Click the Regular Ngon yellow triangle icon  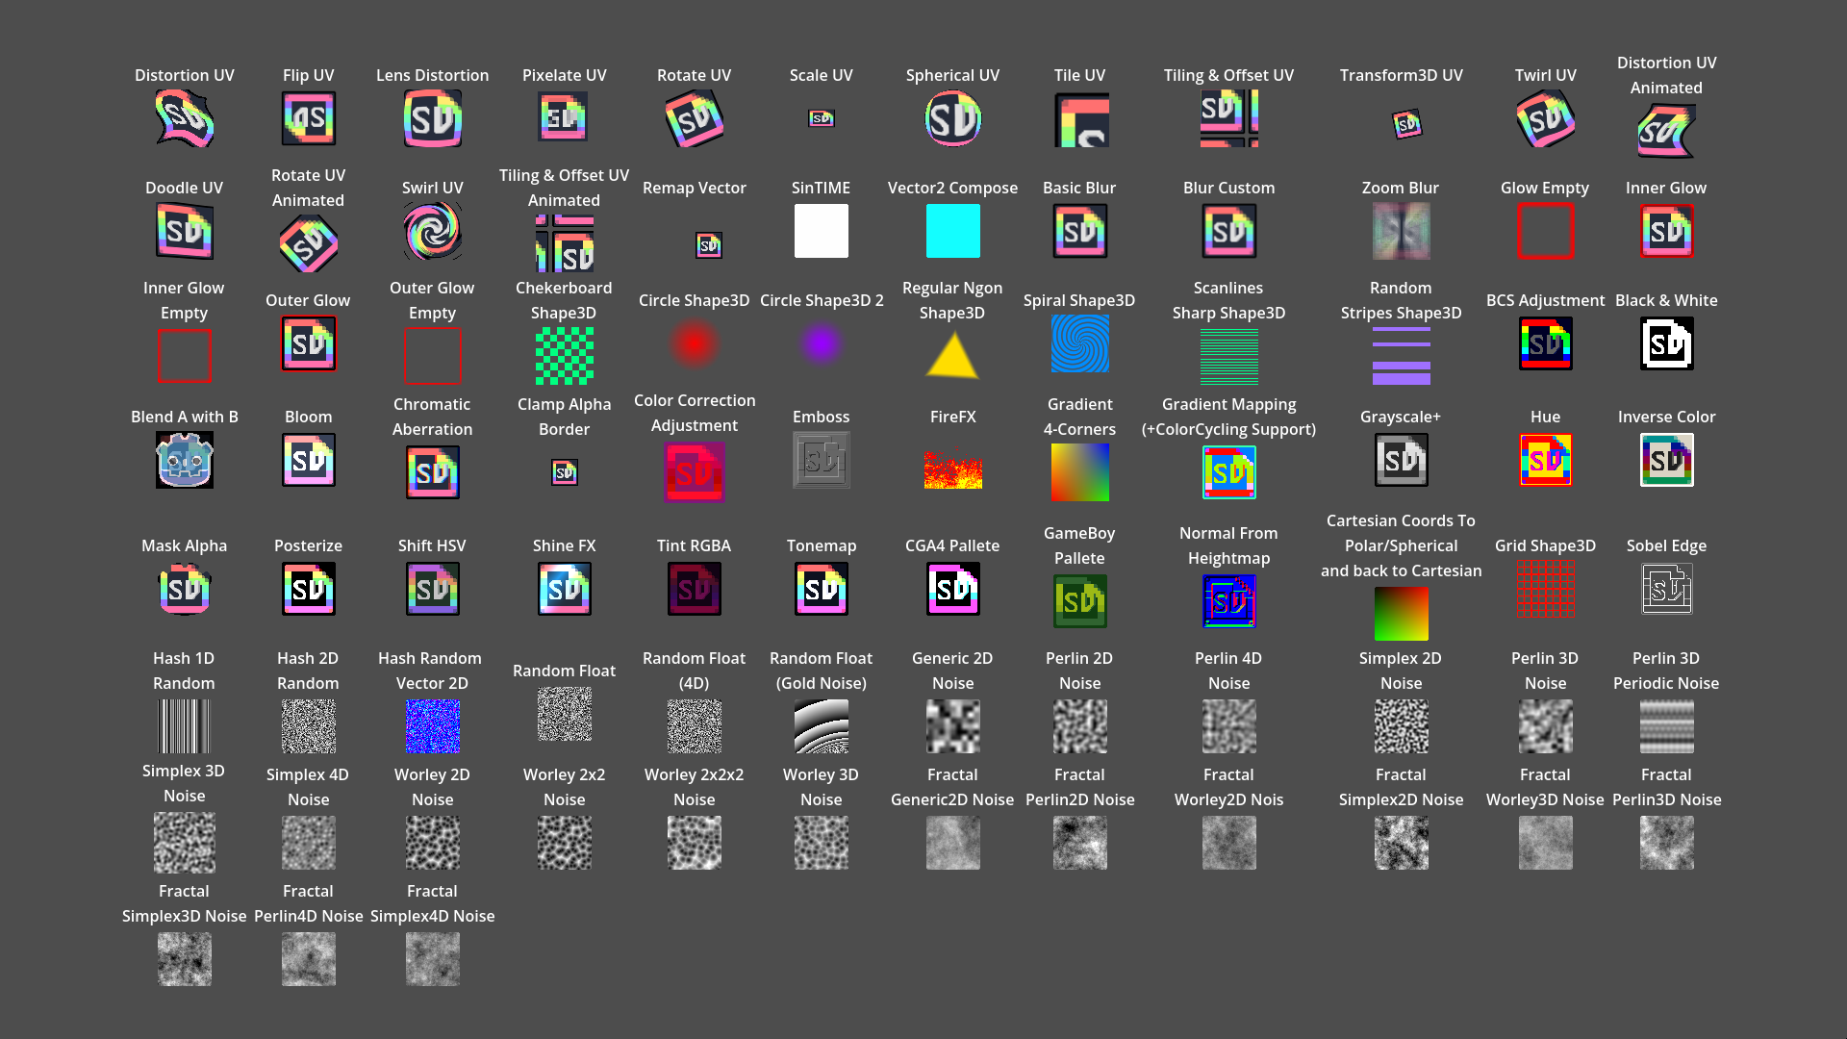point(951,355)
